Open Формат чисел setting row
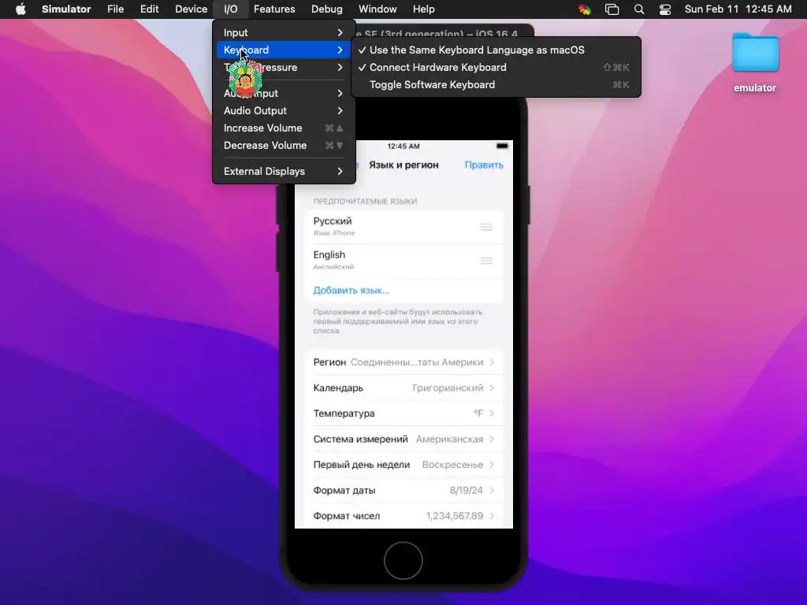This screenshot has width=807, height=605. coord(403,516)
